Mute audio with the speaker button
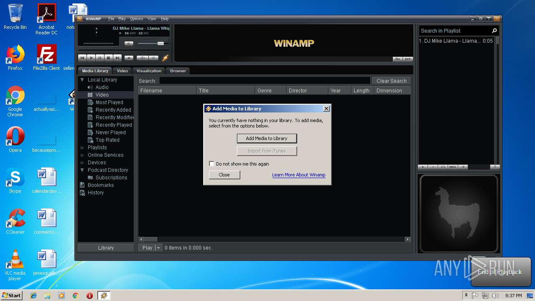 (x=129, y=43)
